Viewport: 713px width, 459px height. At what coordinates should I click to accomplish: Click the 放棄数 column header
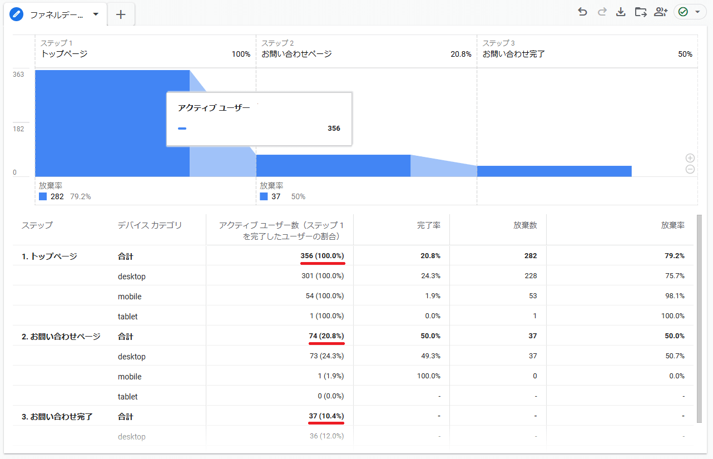524,225
